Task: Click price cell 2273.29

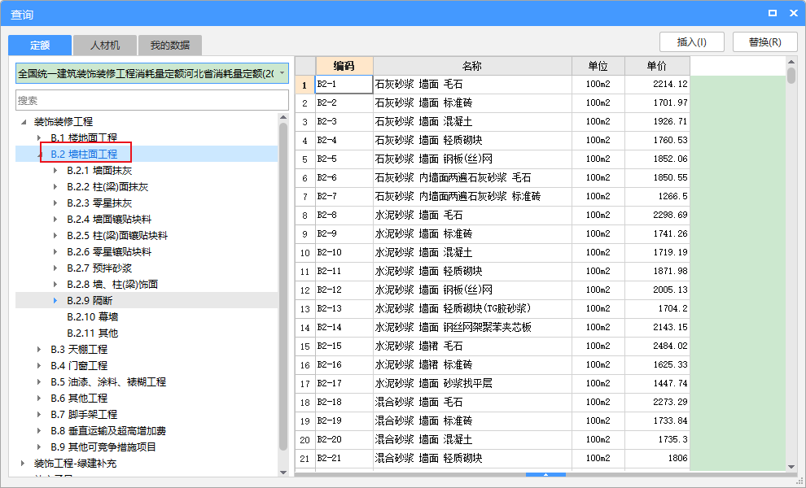Action: pyautogui.click(x=657, y=402)
